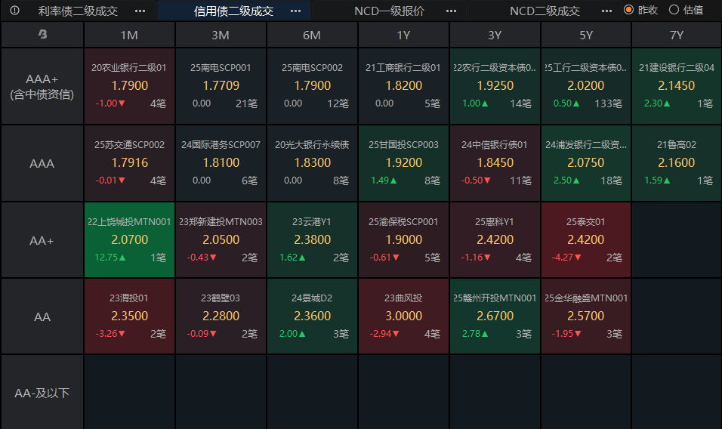Click the 5Y column header
Image resolution: width=722 pixels, height=429 pixels.
click(586, 35)
